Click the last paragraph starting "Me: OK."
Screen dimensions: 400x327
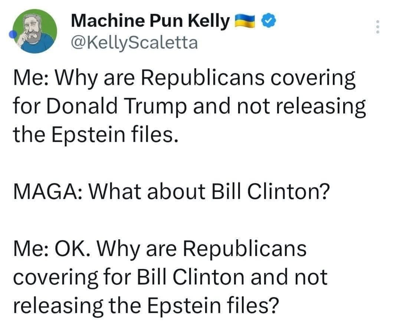pyautogui.click(x=170, y=276)
